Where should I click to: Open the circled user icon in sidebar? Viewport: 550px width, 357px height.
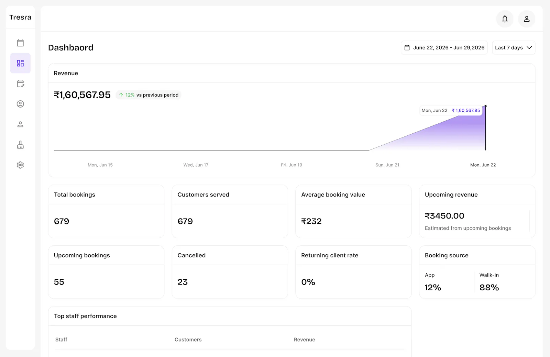click(x=20, y=104)
